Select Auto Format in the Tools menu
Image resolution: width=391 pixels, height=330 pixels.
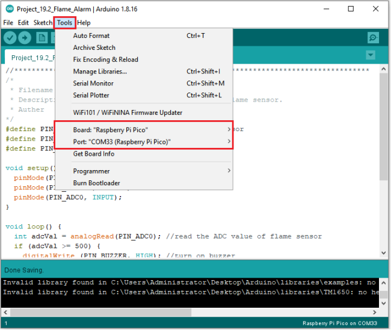144,35
